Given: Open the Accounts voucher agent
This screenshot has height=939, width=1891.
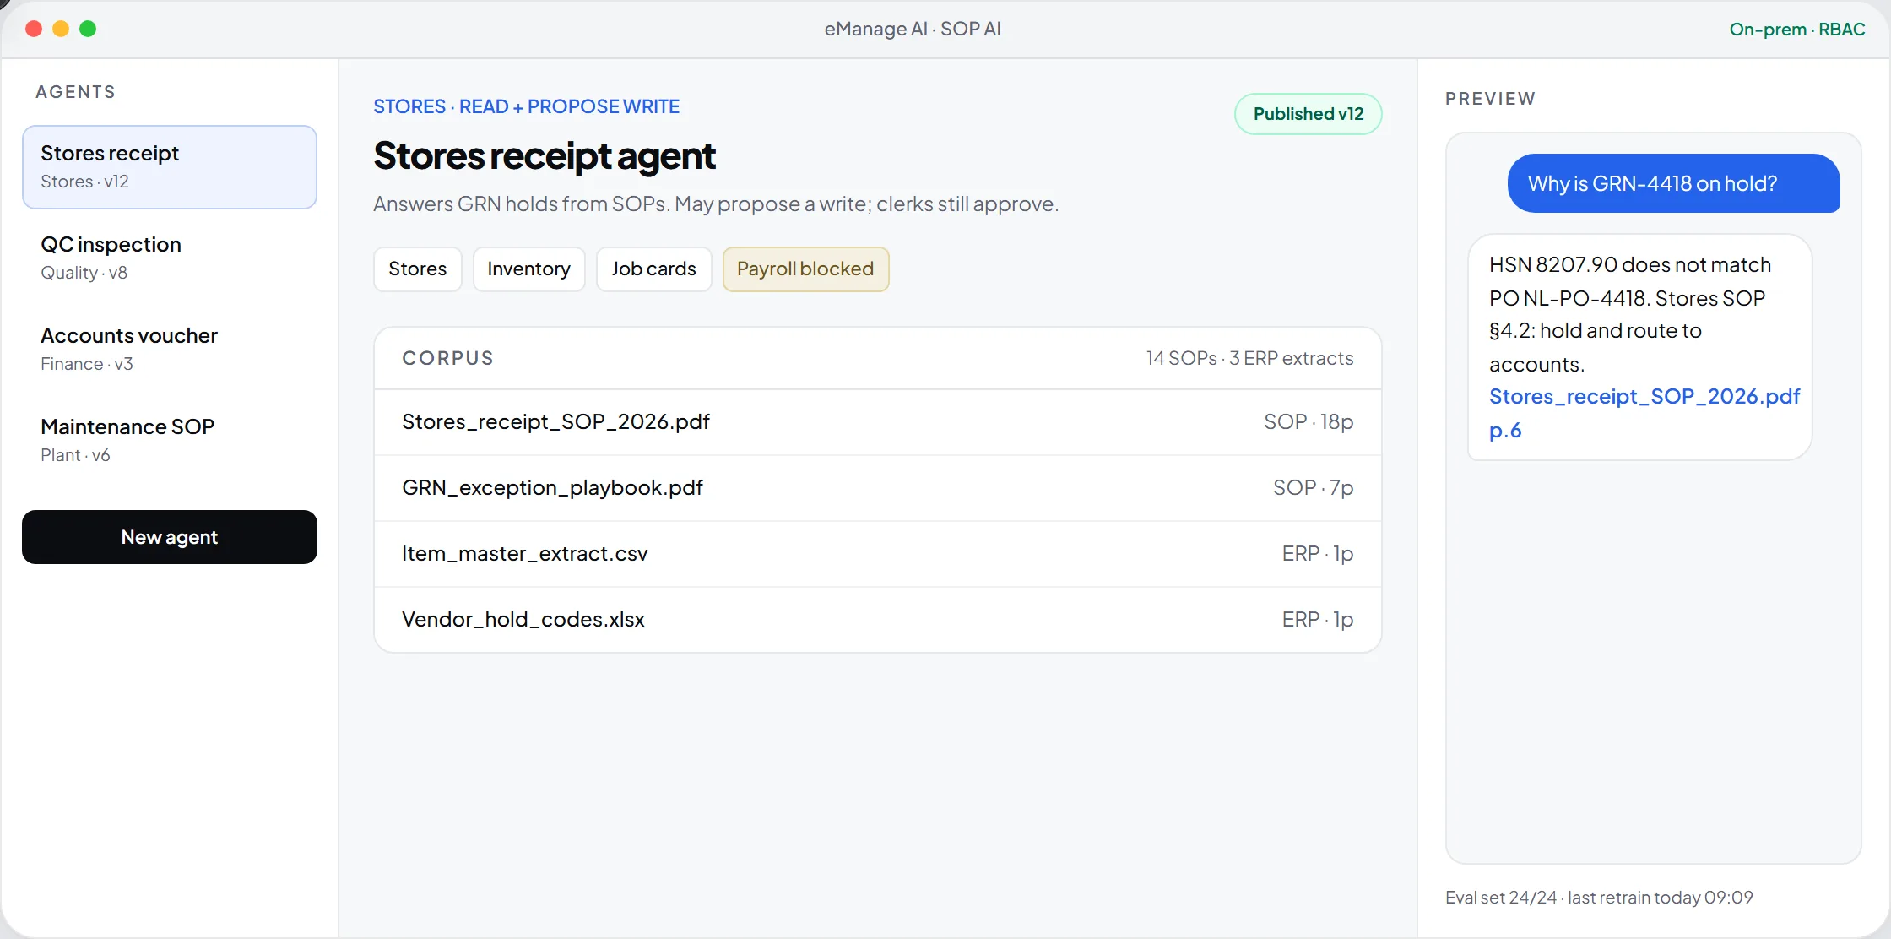Looking at the screenshot, I should (170, 350).
